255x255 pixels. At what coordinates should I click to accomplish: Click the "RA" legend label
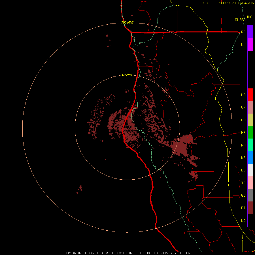pyautogui.click(x=243, y=145)
